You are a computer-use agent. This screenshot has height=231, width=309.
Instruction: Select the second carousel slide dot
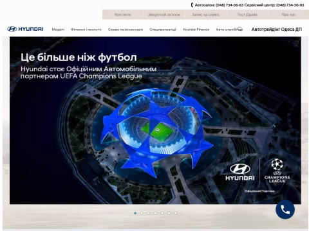[x=142, y=213]
